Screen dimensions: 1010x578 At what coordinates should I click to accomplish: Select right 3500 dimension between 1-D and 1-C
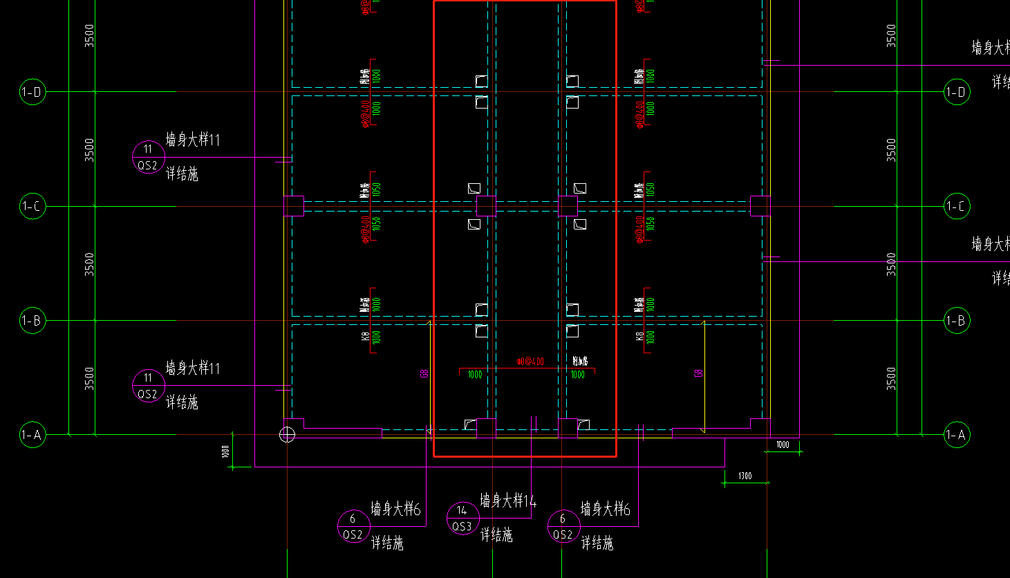click(891, 150)
